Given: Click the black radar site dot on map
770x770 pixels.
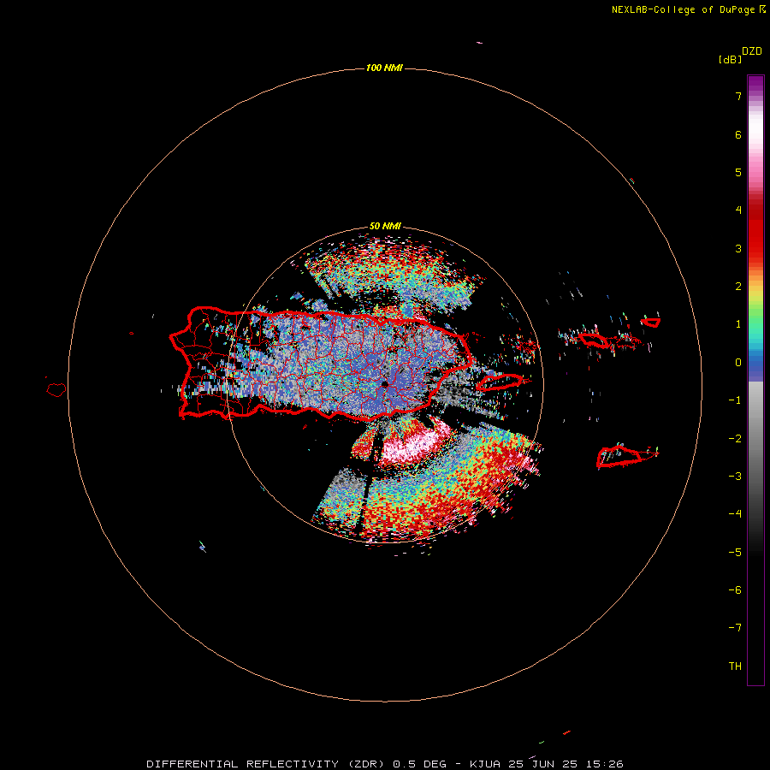Looking at the screenshot, I should click(384, 384).
